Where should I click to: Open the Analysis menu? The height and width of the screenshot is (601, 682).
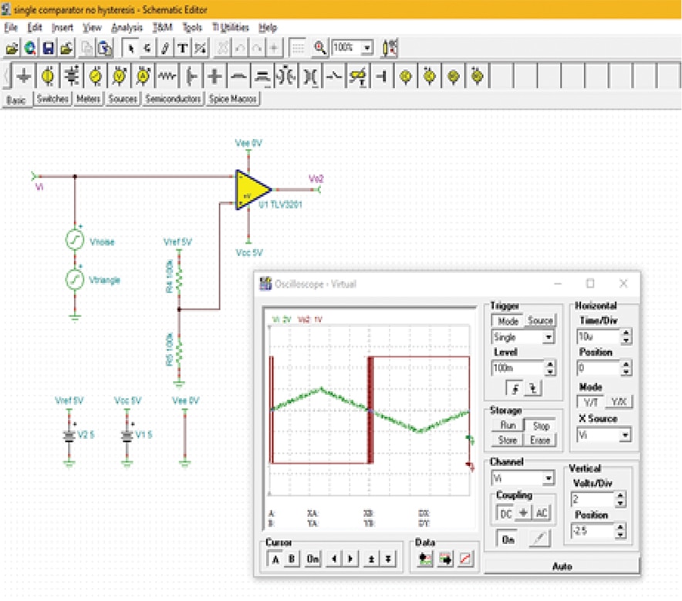tap(127, 27)
